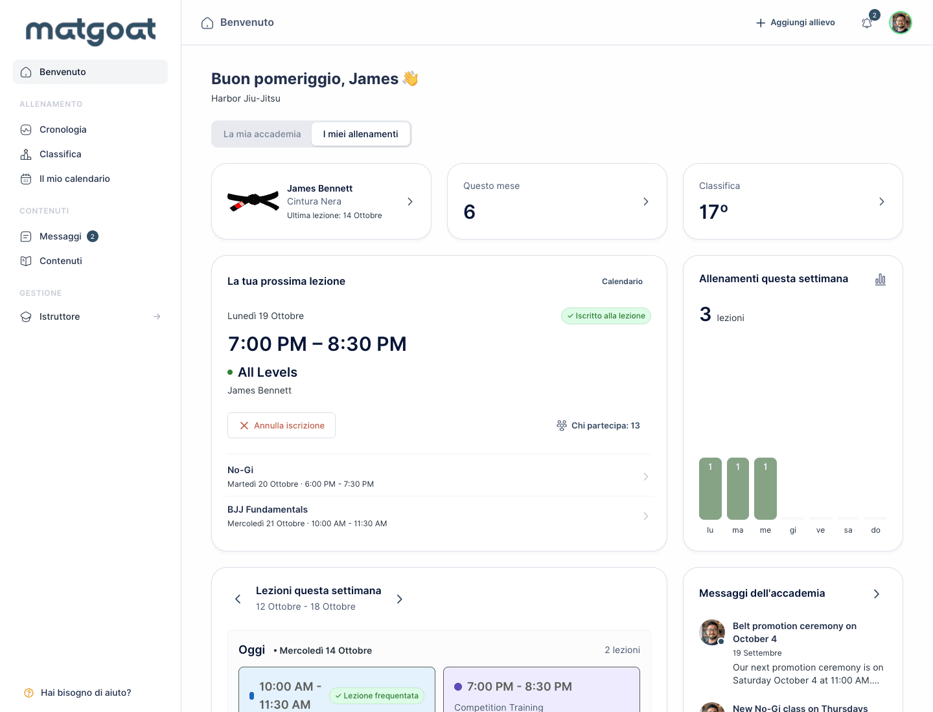This screenshot has height=712, width=933.
Task: Go to previous week in Lezioni questa settimana
Action: 238,599
